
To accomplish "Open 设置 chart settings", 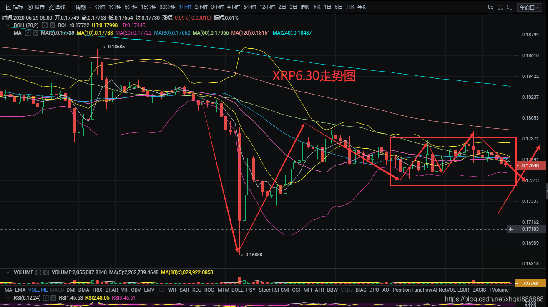I will [36, 7].
